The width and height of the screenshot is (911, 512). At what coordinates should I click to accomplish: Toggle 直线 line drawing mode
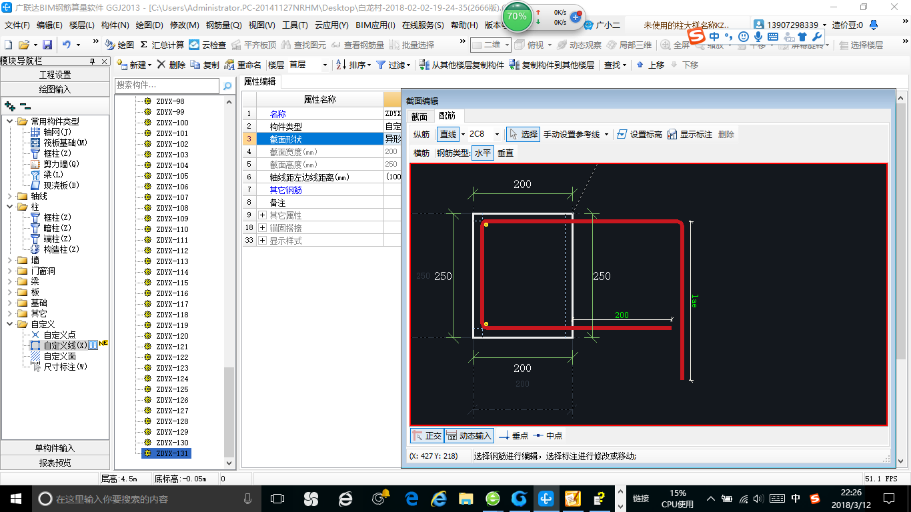448,134
